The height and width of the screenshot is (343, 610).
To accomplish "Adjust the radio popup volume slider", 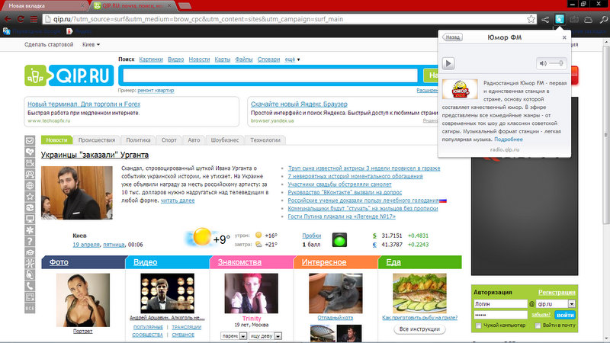I will pyautogui.click(x=557, y=63).
